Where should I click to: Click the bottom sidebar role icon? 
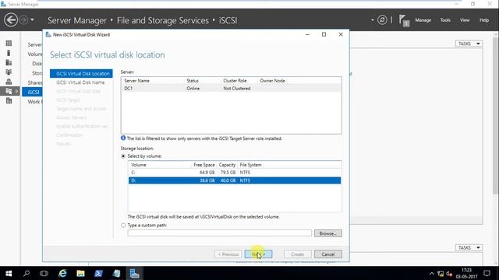click(x=9, y=100)
